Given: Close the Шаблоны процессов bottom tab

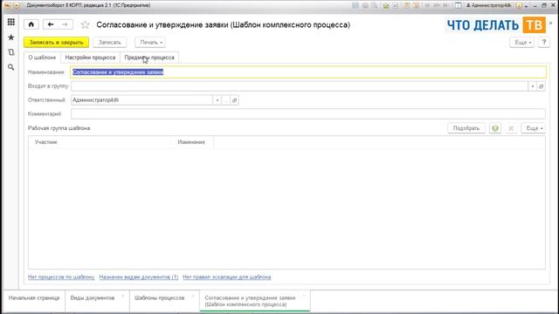Looking at the screenshot, I should pos(193,296).
